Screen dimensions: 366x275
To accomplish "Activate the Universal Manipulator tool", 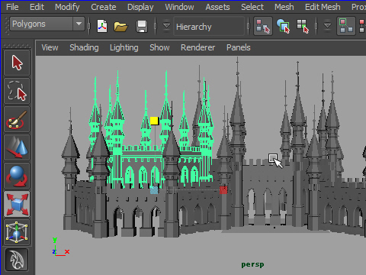I will [17, 233].
